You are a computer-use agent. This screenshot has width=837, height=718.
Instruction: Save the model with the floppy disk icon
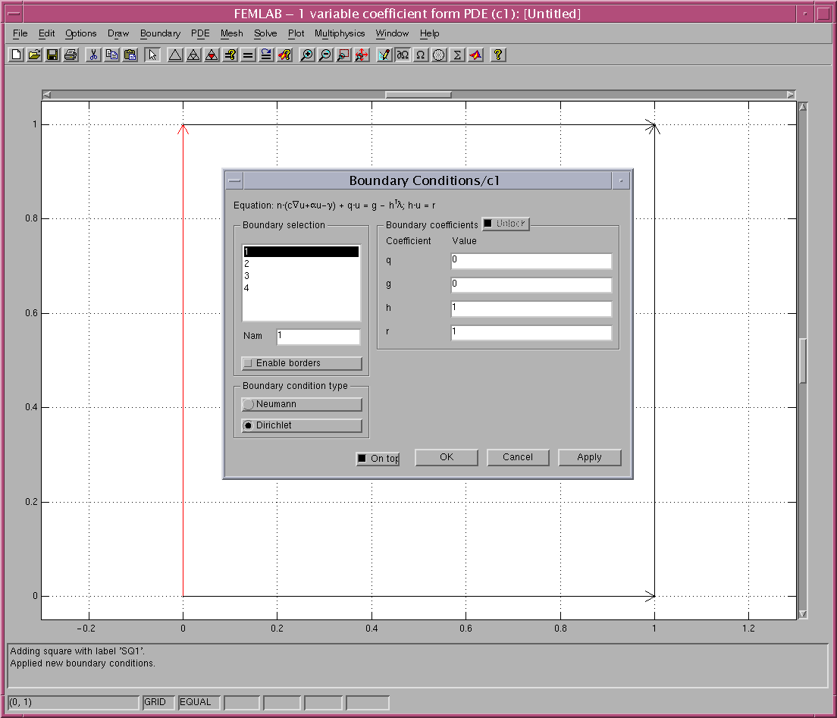coord(52,55)
